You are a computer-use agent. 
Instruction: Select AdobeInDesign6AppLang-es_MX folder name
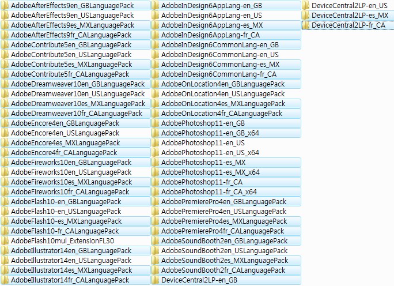click(212, 25)
